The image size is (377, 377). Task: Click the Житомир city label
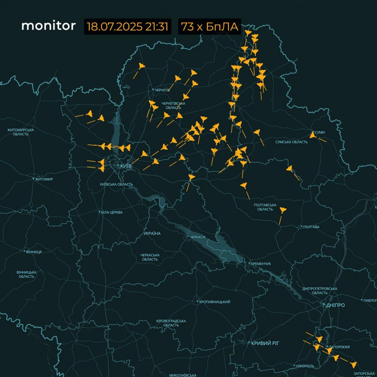(44, 179)
